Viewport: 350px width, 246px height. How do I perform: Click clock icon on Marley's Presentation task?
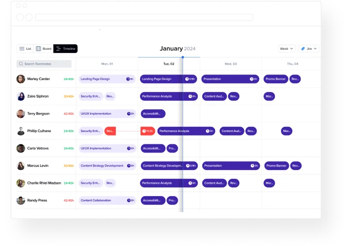click(252, 79)
